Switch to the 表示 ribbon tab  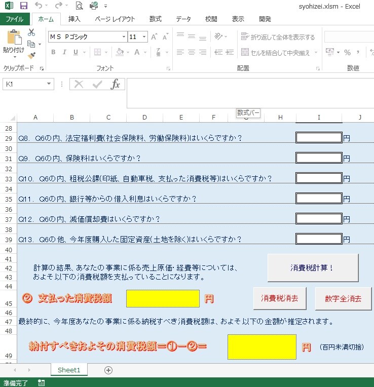[238, 19]
